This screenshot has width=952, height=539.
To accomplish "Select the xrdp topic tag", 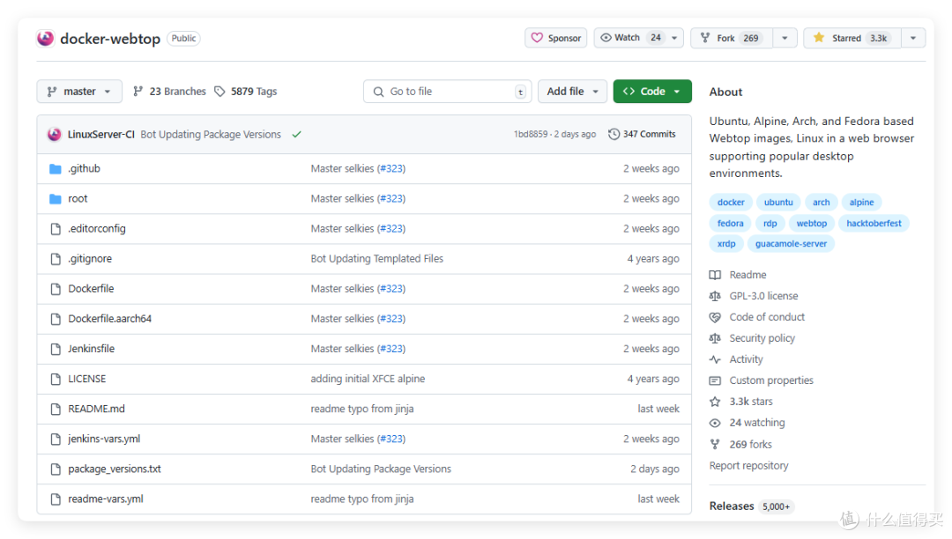I will click(x=726, y=244).
